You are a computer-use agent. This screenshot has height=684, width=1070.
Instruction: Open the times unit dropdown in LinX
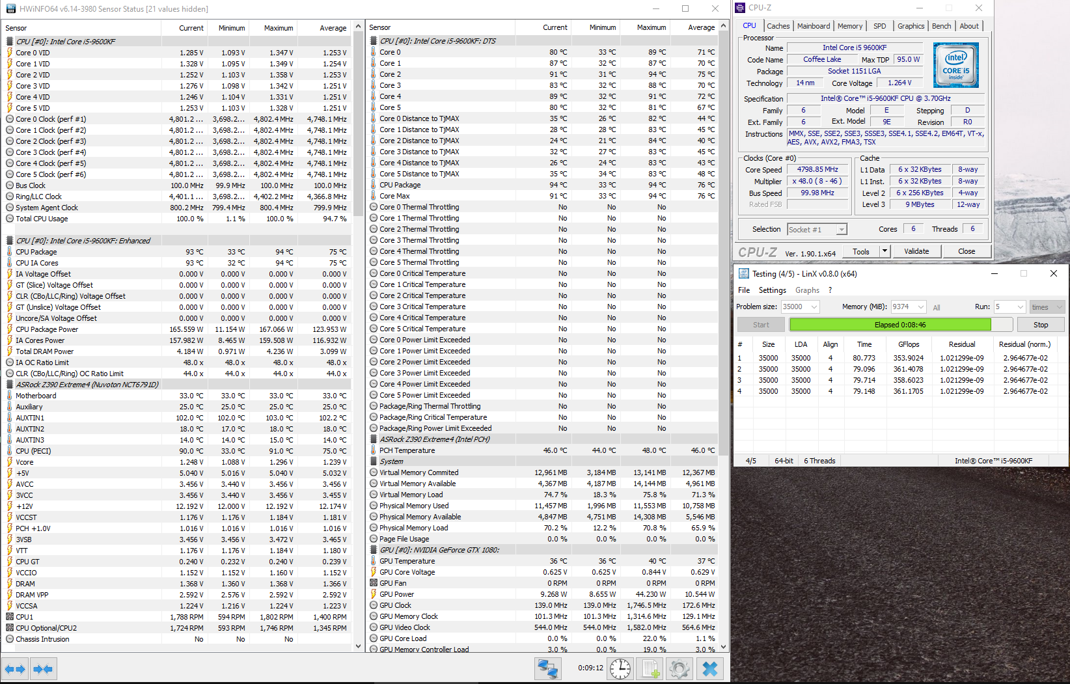click(x=1046, y=307)
